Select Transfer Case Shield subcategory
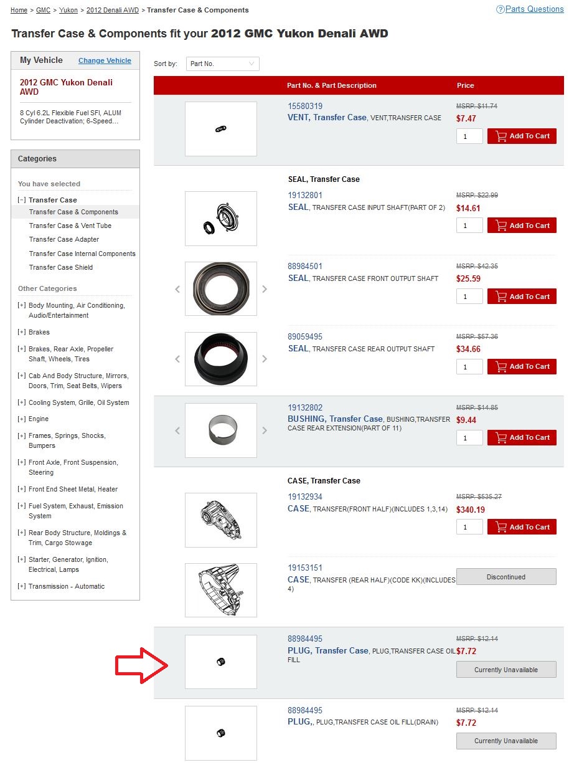 pos(61,267)
